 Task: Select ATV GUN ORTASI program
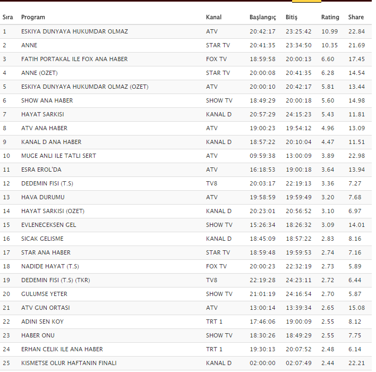(x=45, y=308)
